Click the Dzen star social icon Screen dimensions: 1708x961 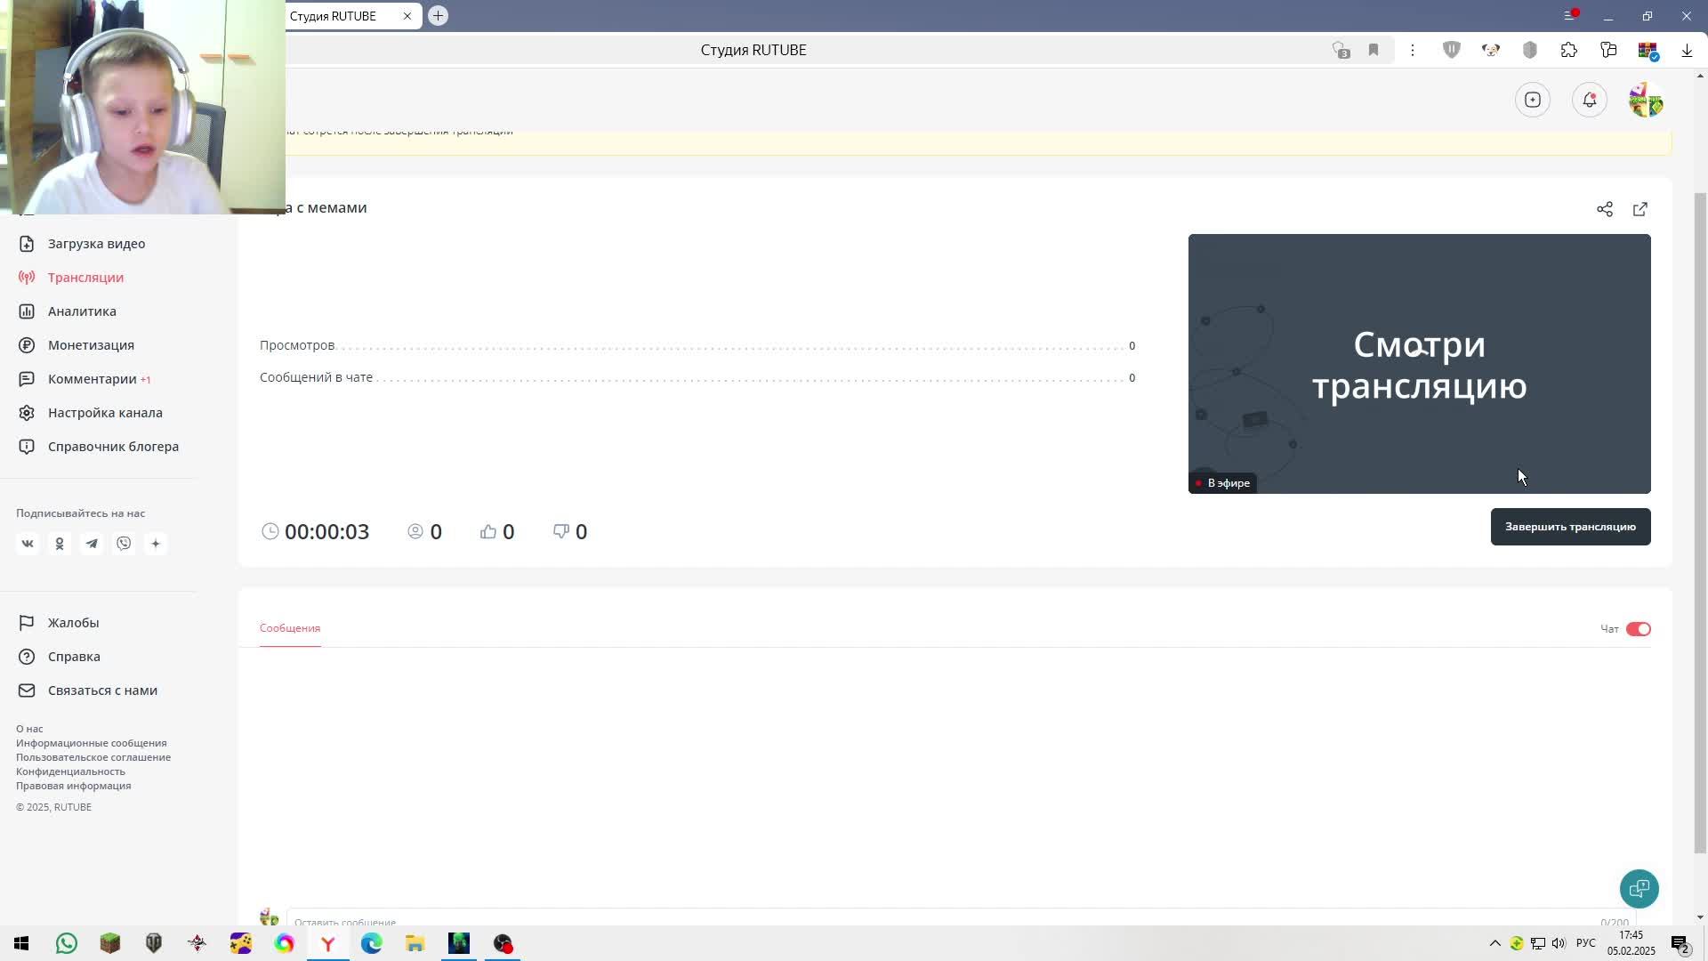pos(156,544)
